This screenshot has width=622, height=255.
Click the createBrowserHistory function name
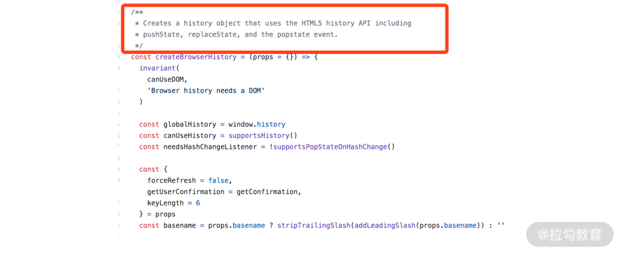196,57
